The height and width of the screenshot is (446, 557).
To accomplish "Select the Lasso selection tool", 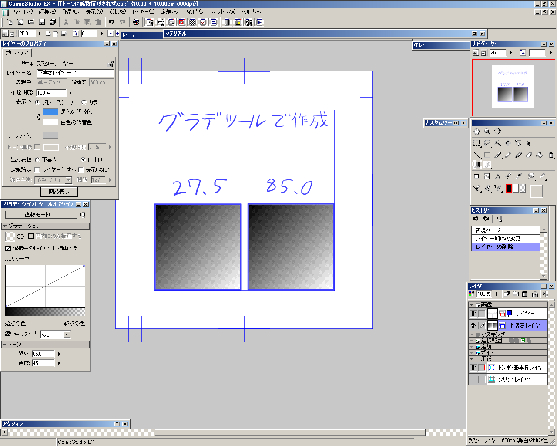I will (x=487, y=143).
